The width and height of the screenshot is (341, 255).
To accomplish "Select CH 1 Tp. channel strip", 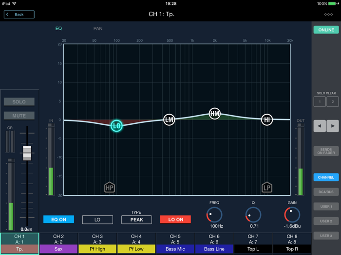I will (x=19, y=243).
